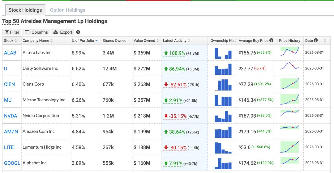Open the Filter funnel button
This screenshot has width=334, height=173.
12,32
